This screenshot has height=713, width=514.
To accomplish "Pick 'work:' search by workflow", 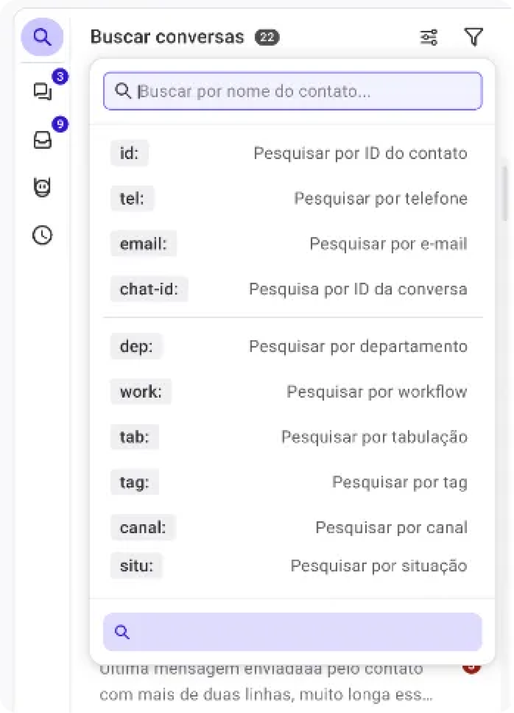I will click(x=289, y=392).
